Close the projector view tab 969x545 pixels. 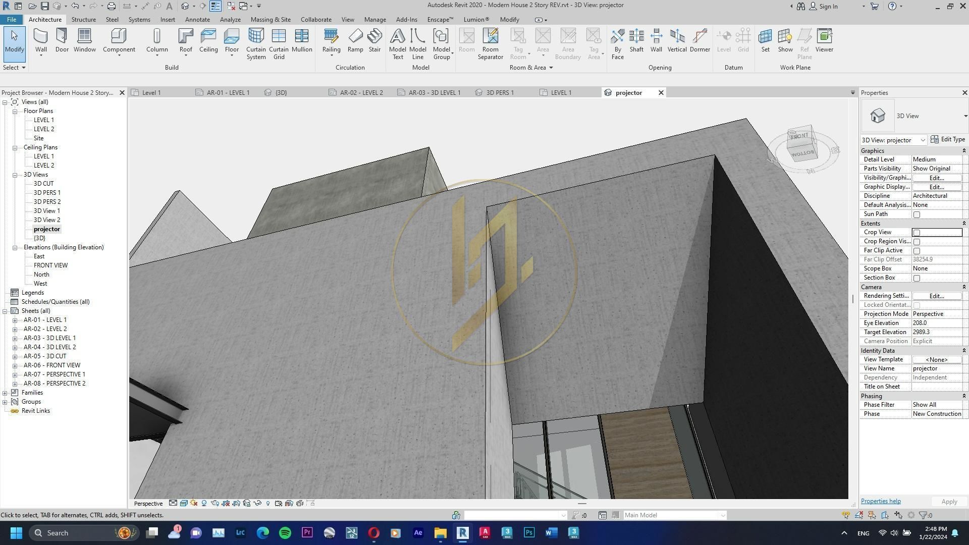[x=661, y=93]
